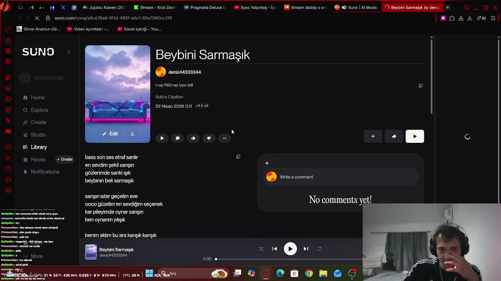The image size is (501, 281).
Task: Click the playback progress slider handle
Action: pyautogui.click(x=216, y=259)
